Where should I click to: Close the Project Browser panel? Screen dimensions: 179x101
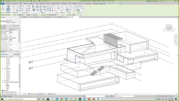[19, 57]
